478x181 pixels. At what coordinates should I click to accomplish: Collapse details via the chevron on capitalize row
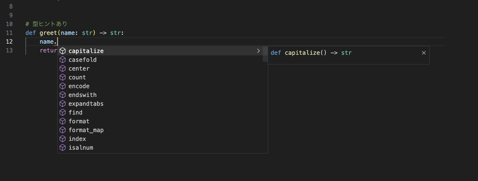[258, 51]
